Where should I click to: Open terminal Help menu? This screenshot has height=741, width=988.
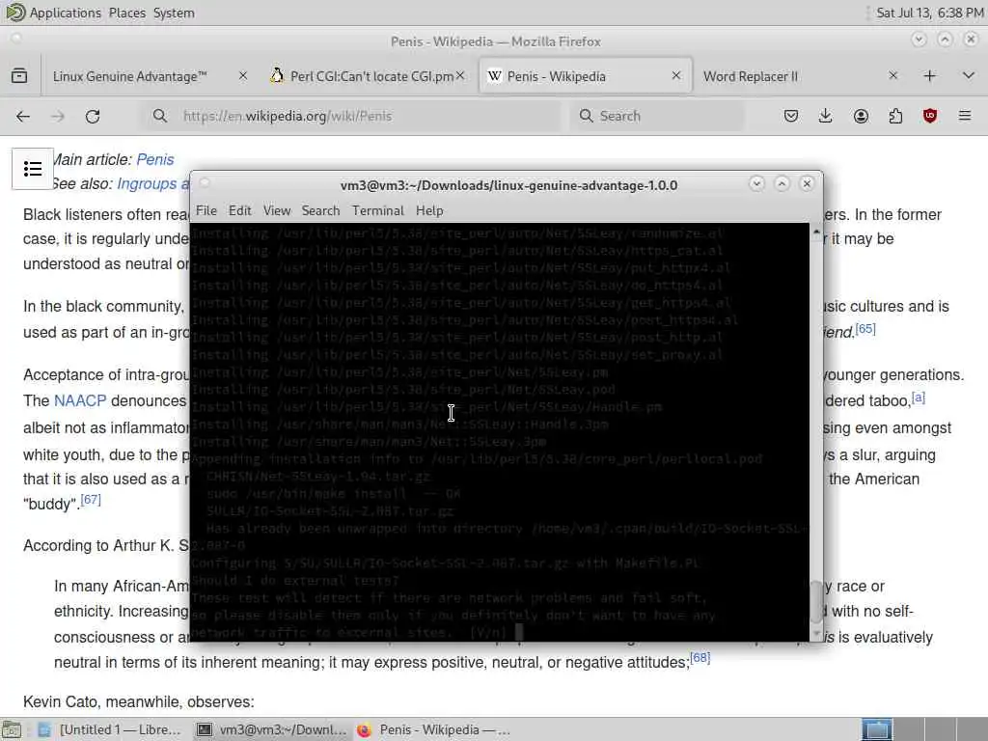point(429,210)
